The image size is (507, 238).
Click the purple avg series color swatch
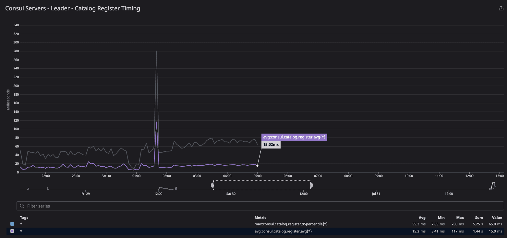click(12, 231)
